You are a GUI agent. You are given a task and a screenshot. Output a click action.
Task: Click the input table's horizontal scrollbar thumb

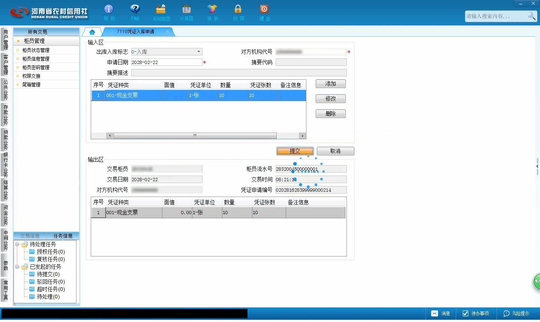(x=195, y=136)
